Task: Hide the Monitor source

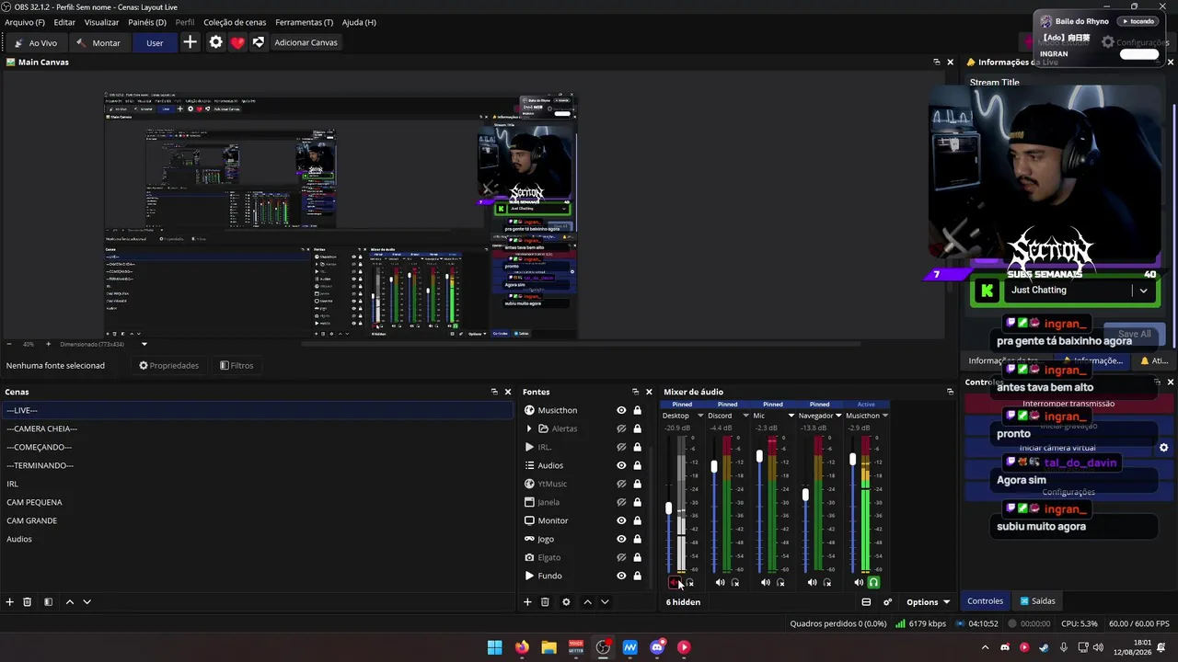Action: (621, 520)
